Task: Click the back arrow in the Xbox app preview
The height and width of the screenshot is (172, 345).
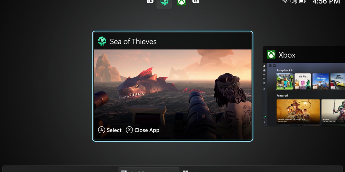Action: click(270, 66)
